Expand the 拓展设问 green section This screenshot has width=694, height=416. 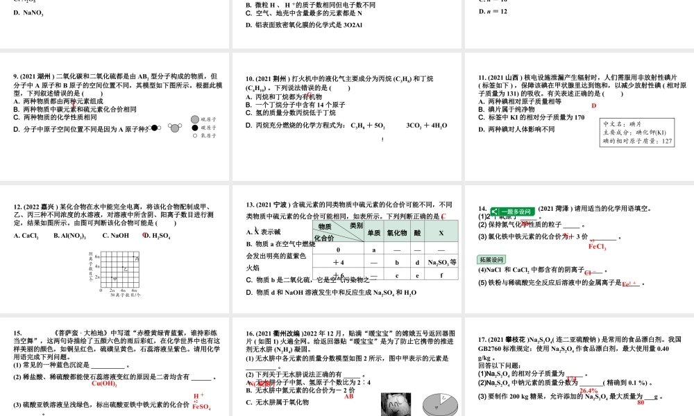pyautogui.click(x=491, y=259)
